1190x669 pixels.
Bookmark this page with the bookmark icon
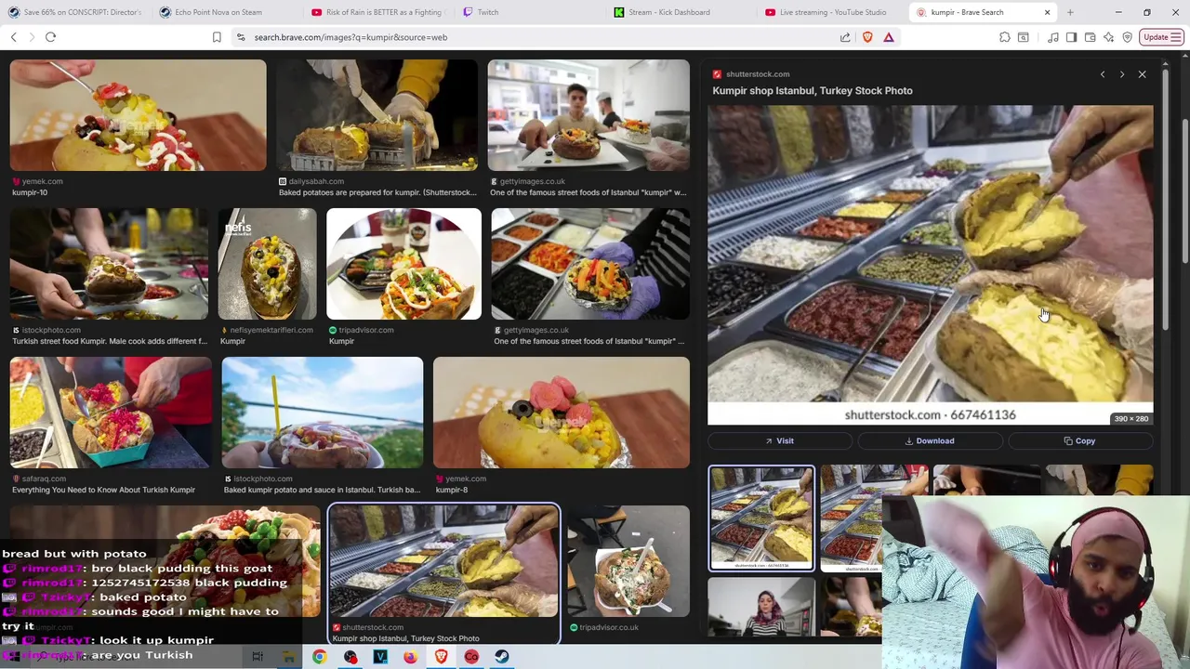217,37
